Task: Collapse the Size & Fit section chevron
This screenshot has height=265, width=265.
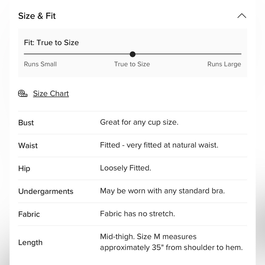Action: click(x=242, y=16)
